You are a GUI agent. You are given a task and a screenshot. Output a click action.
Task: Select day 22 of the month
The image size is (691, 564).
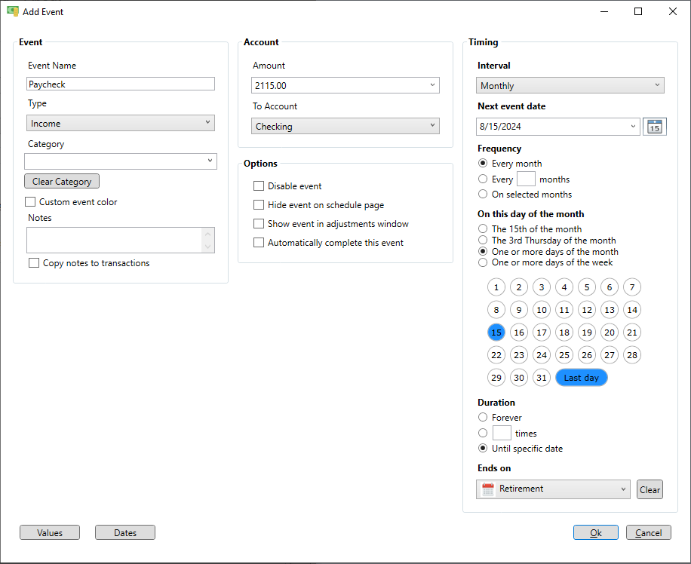tap(496, 355)
